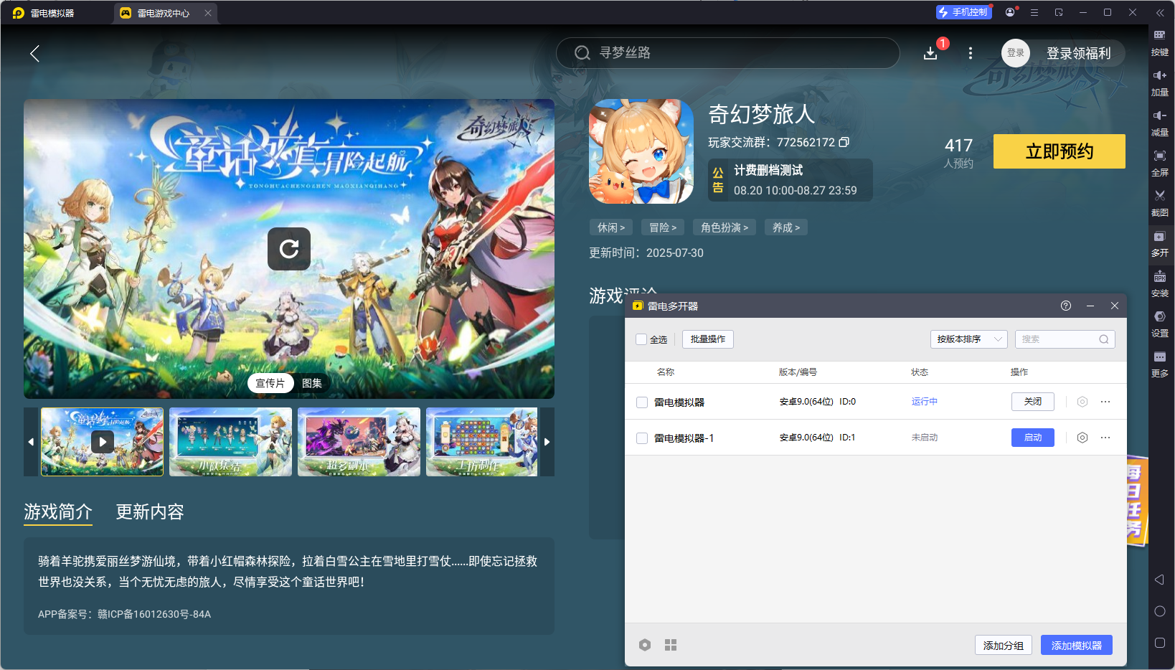
Task: Open the 超多副本 screenshot thumbnail
Action: pos(359,442)
